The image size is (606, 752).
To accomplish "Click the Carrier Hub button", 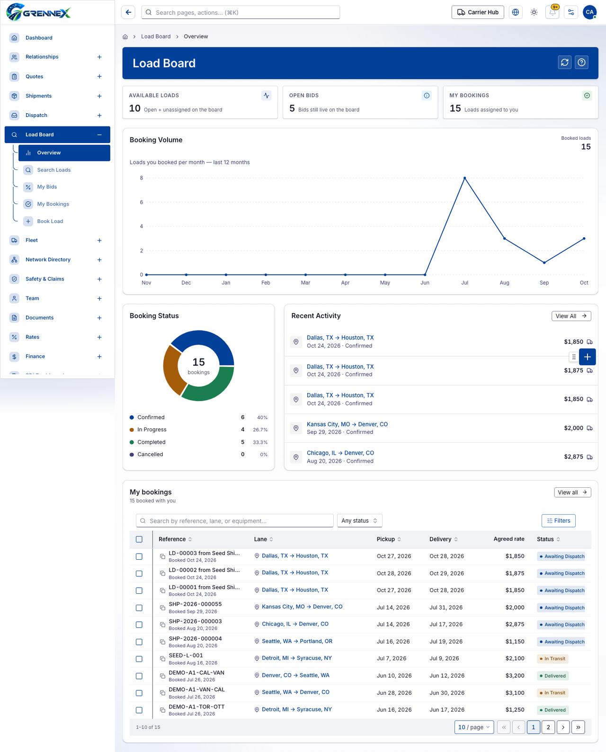I will tap(478, 12).
